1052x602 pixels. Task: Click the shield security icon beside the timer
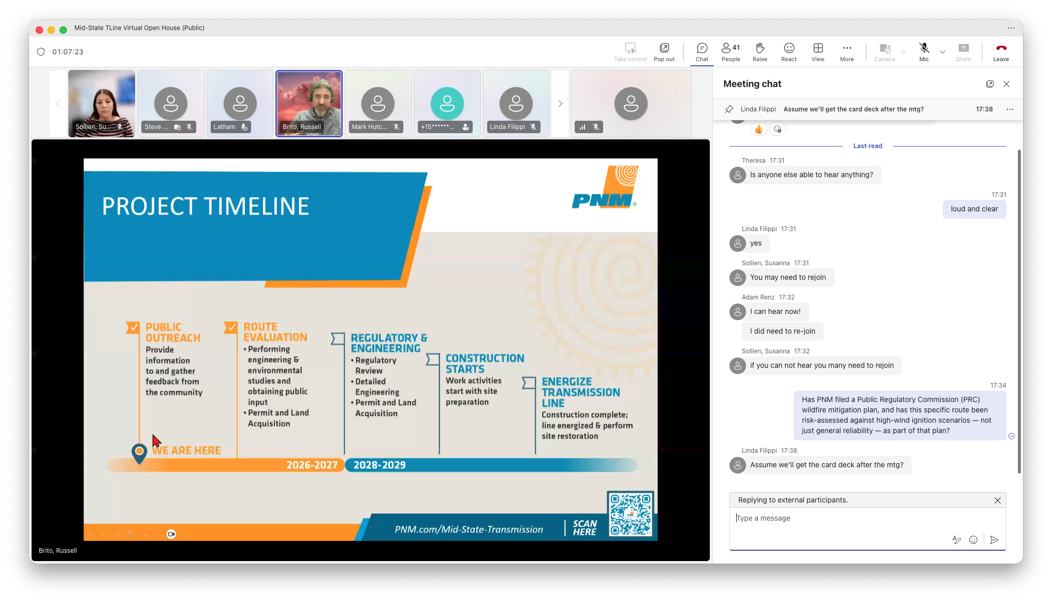click(41, 52)
